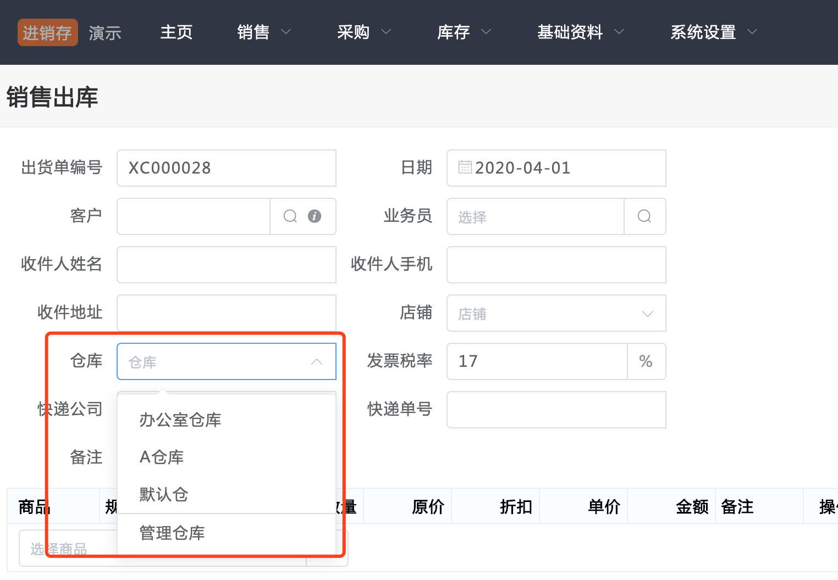Open the 销售 navigation menu
The width and height of the screenshot is (838, 580).
click(x=263, y=32)
